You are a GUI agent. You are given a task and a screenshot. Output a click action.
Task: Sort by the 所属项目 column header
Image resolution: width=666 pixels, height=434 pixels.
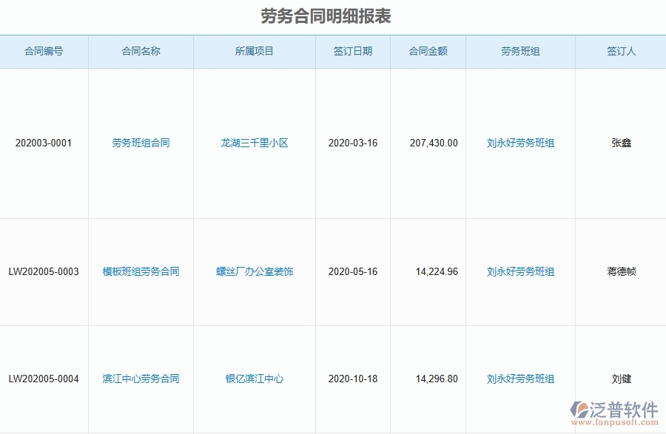tap(255, 51)
